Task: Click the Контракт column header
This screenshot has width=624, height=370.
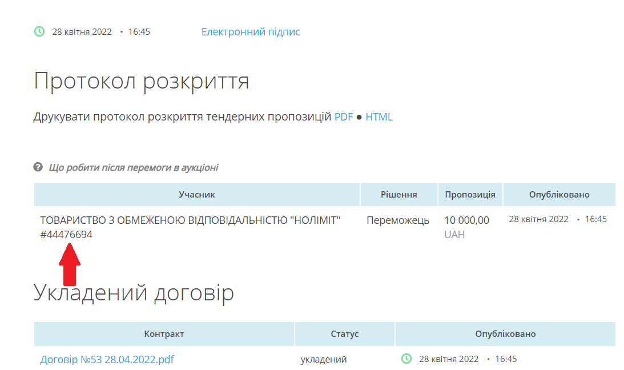Action: (x=164, y=334)
